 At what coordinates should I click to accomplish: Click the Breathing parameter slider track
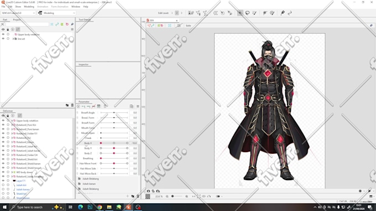tap(114, 159)
